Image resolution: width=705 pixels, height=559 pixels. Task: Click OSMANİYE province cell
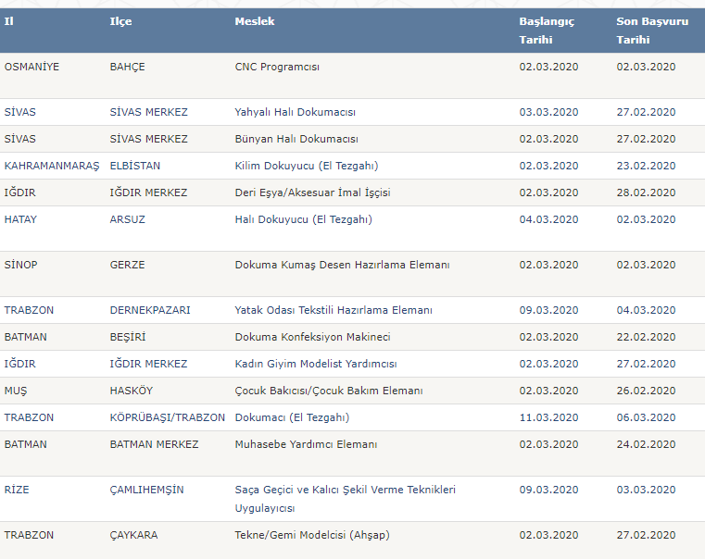tap(31, 67)
